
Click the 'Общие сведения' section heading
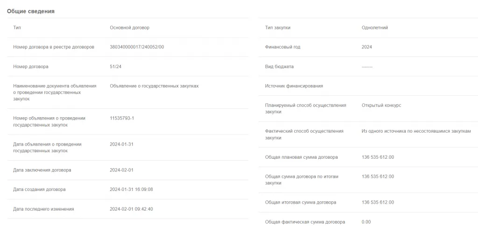31,11
